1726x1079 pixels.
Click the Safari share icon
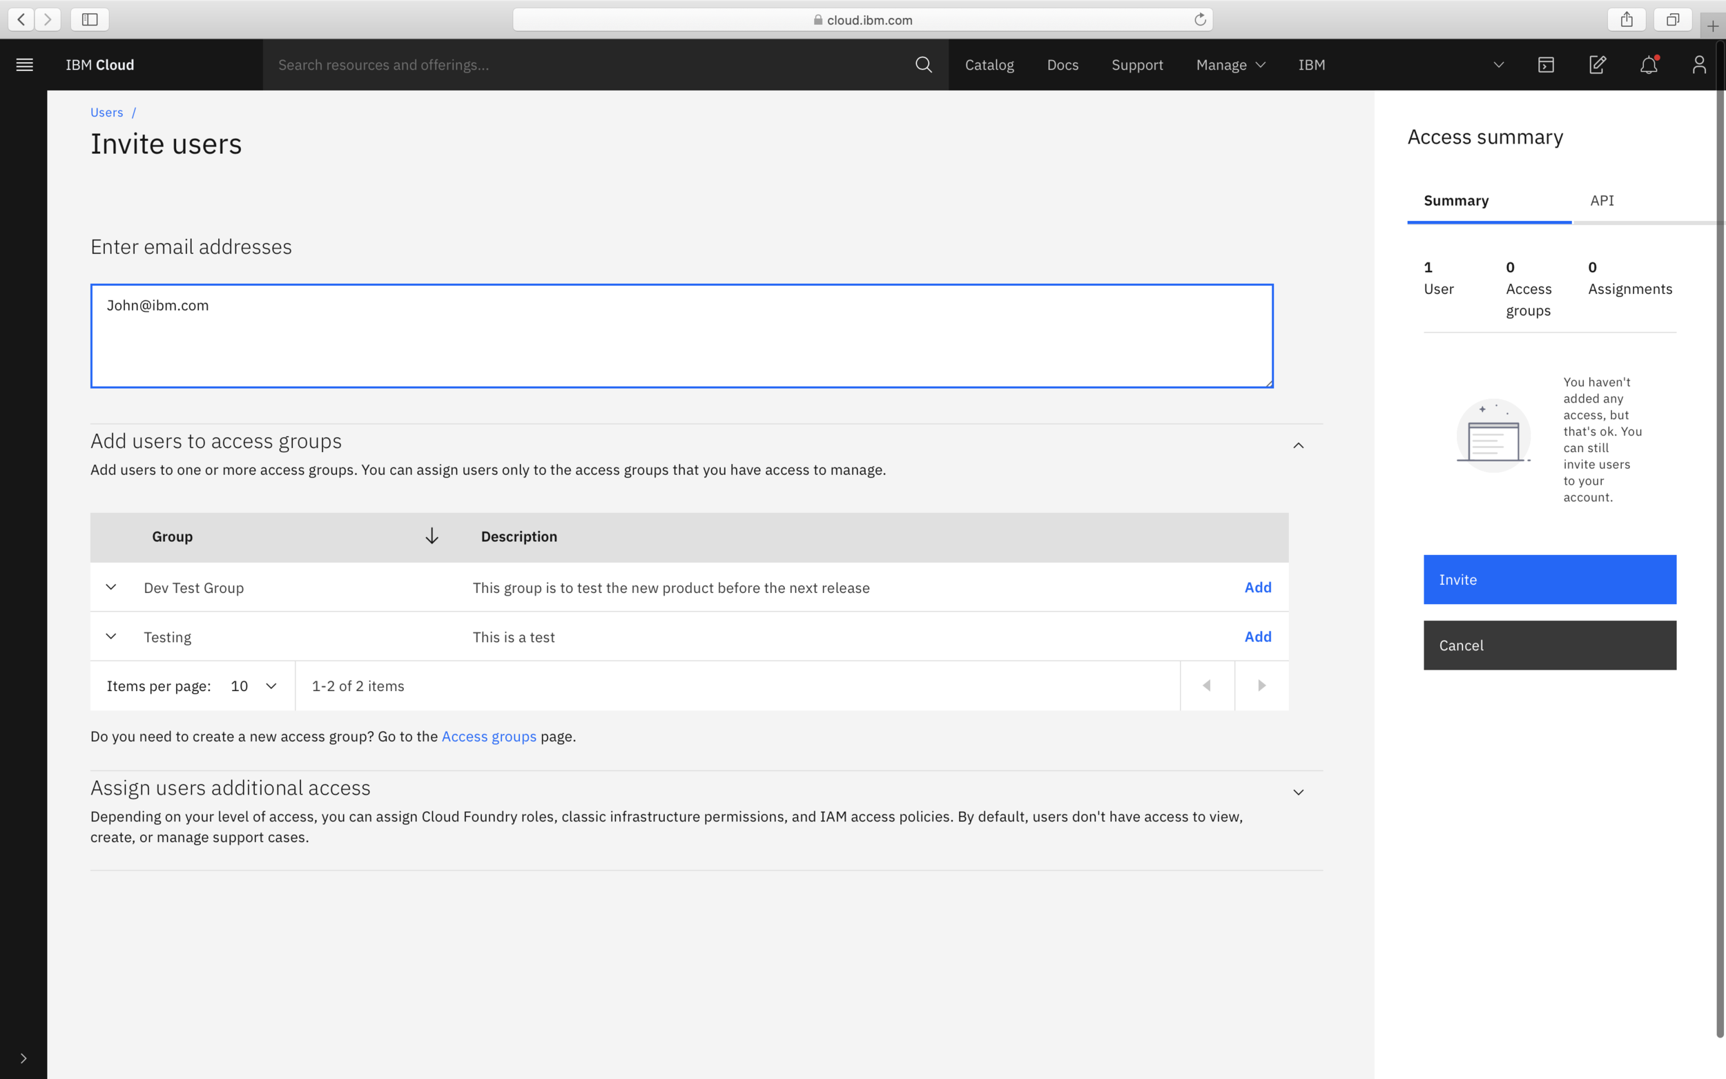point(1626,19)
